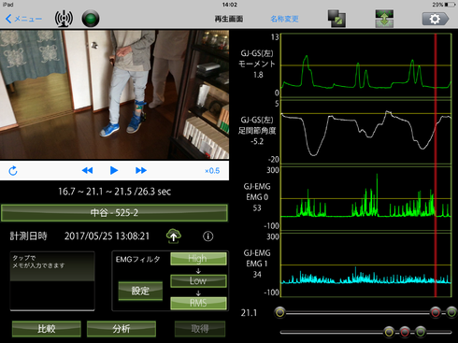Tap the EMG 0 green graph
Viewport: 458px width, 343px height.
[x=366, y=198]
